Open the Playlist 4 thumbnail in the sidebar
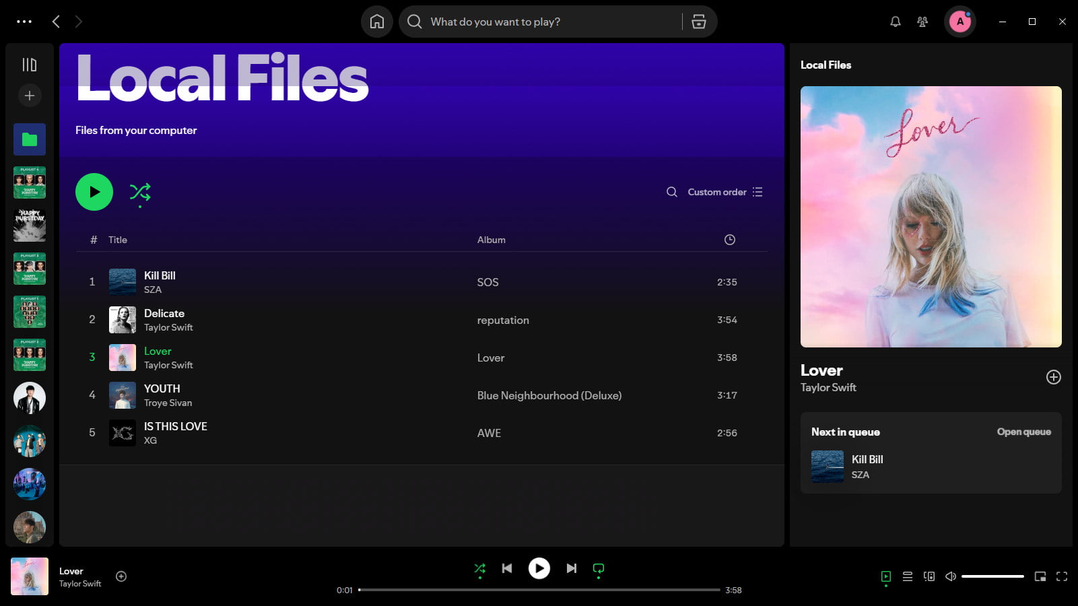This screenshot has width=1078, height=606. pyautogui.click(x=30, y=182)
